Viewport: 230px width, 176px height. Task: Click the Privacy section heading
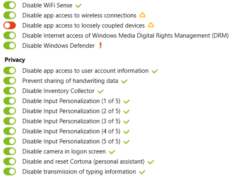tap(15, 60)
